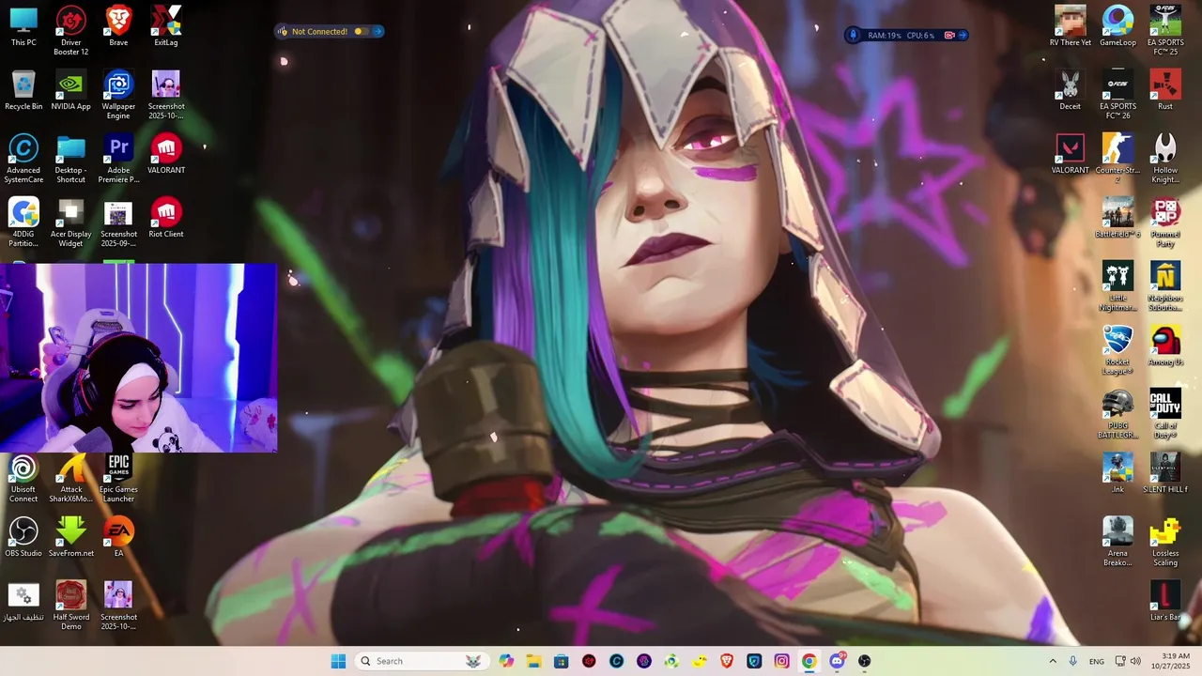Open Discord taskbar icon with notifications
The image size is (1202, 676).
click(x=837, y=661)
